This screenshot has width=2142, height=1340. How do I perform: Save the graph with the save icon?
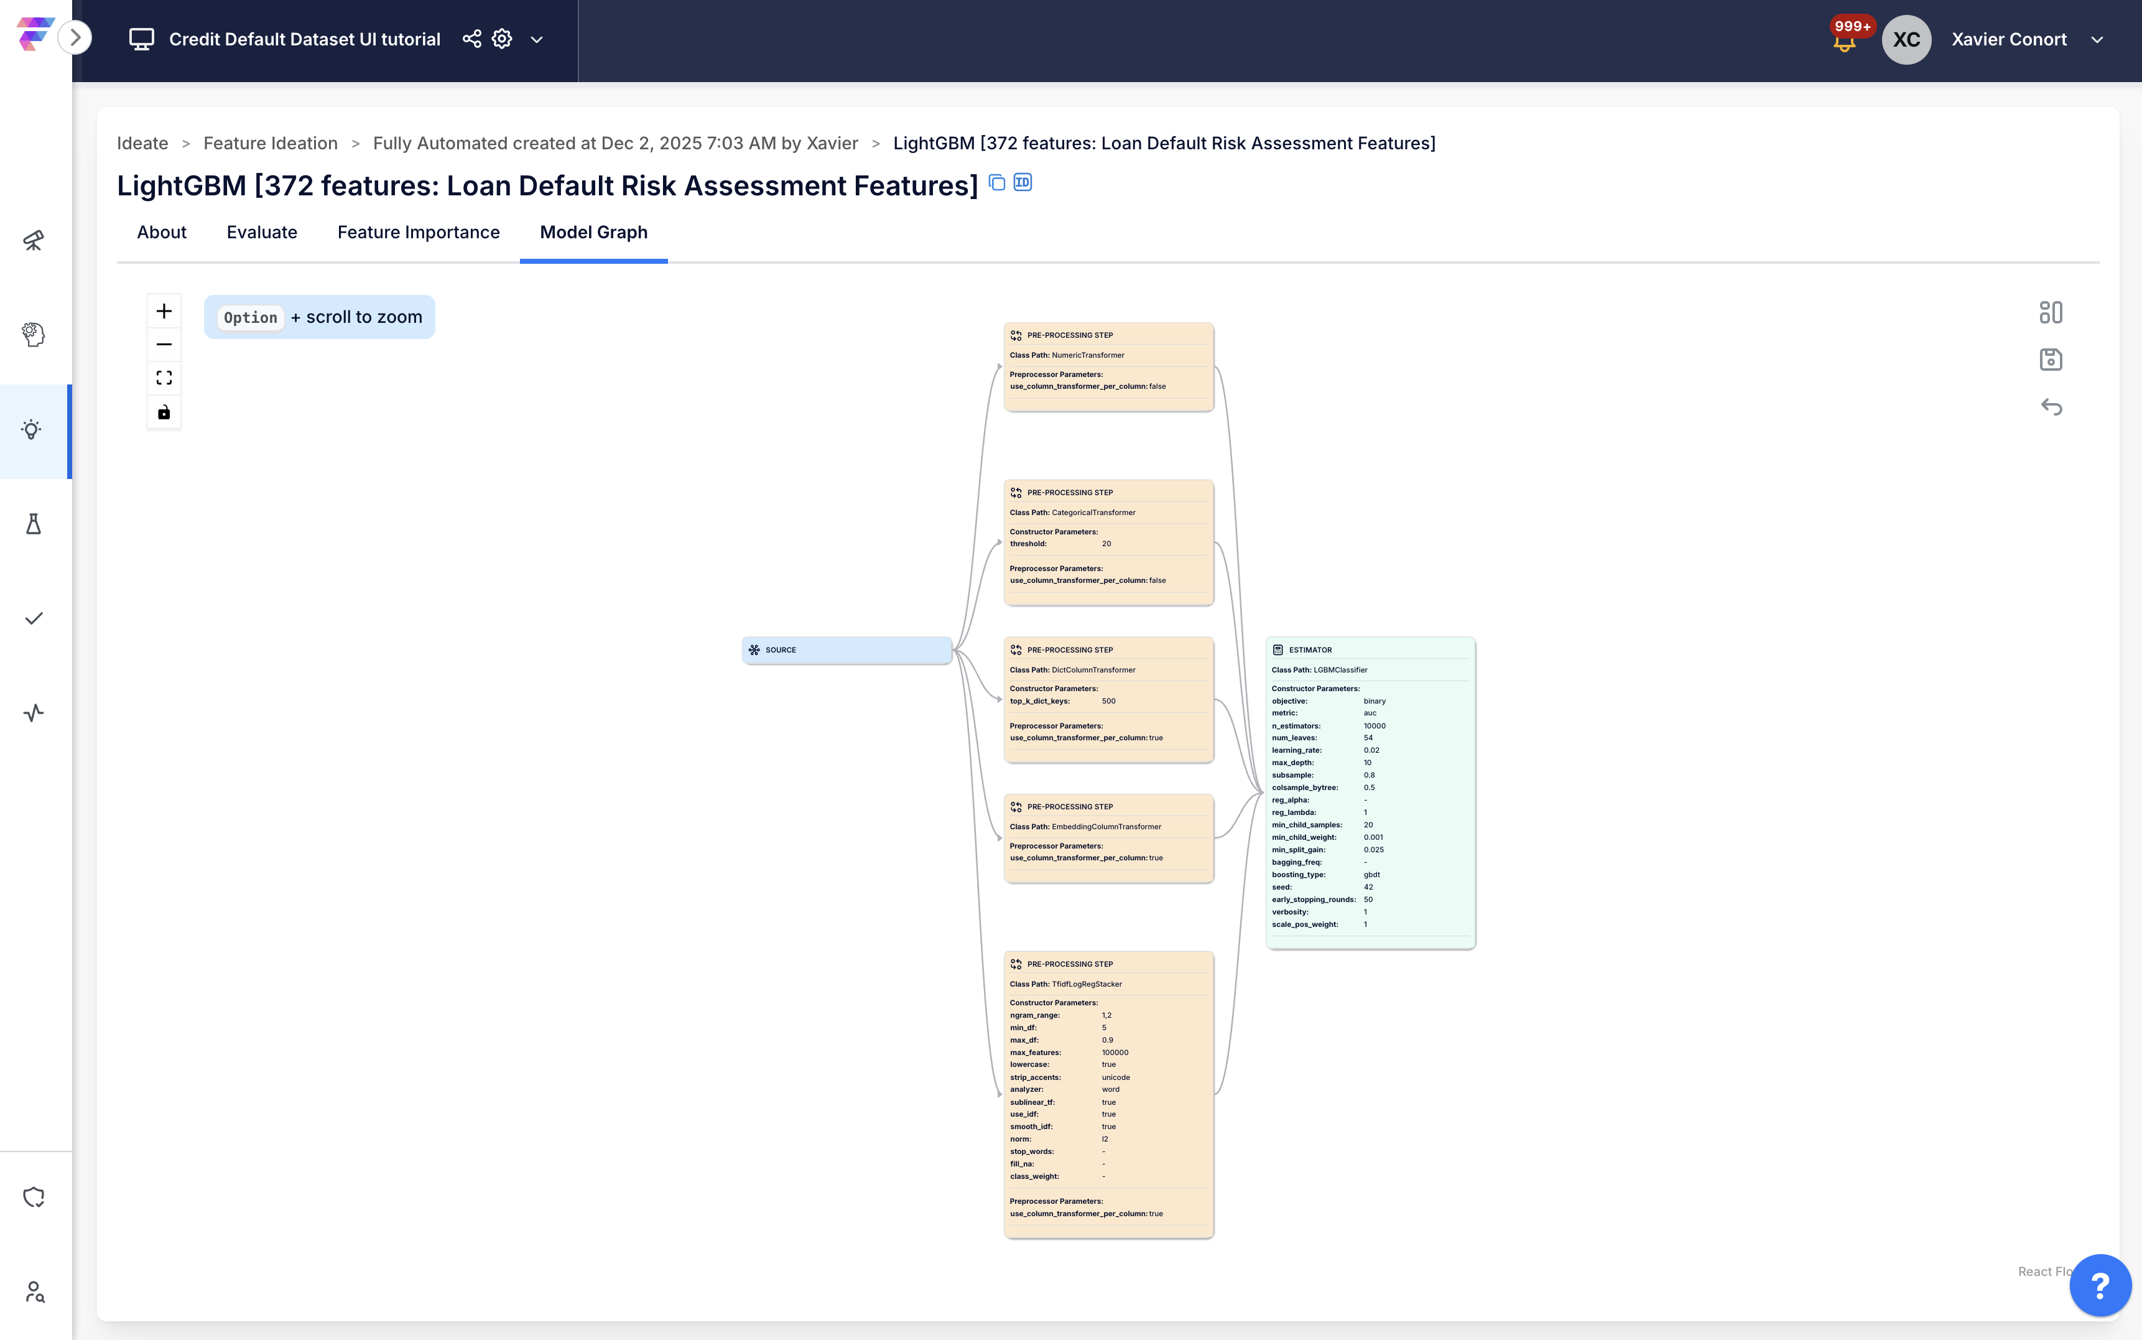[x=2050, y=360]
